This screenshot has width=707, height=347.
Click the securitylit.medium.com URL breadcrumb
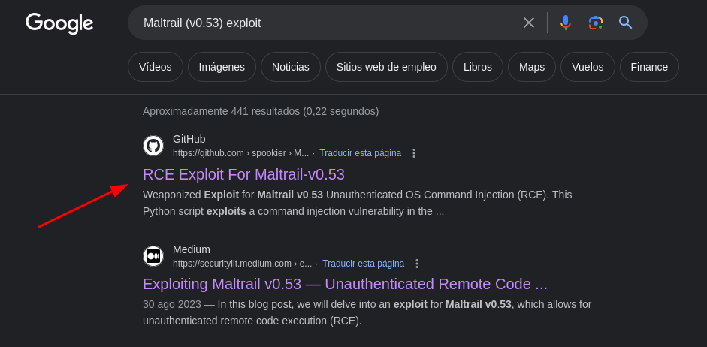243,263
